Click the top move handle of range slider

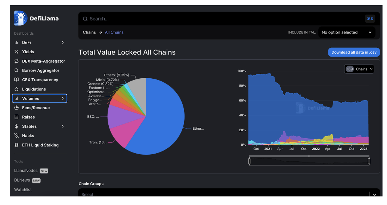coord(309,156)
